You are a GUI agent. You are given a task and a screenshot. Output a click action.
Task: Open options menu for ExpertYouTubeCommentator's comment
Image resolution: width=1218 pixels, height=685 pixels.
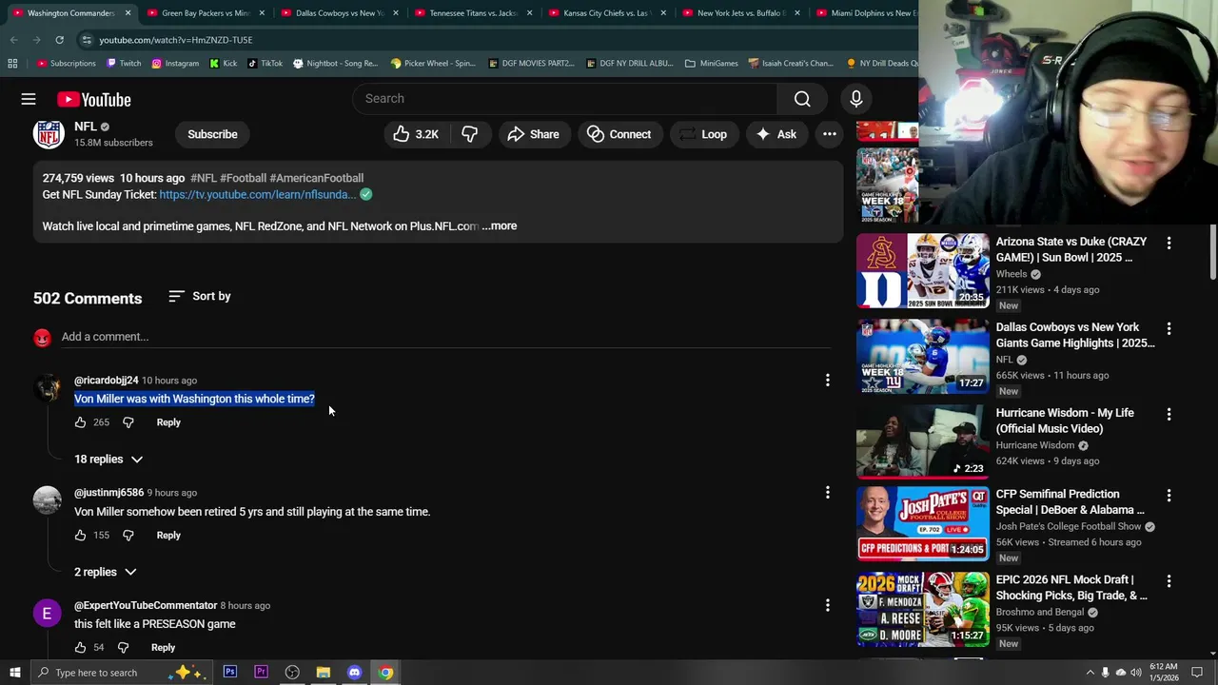point(828,605)
